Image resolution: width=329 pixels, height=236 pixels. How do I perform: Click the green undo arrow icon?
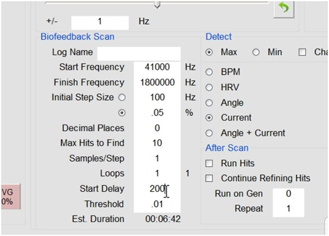pos(284,9)
